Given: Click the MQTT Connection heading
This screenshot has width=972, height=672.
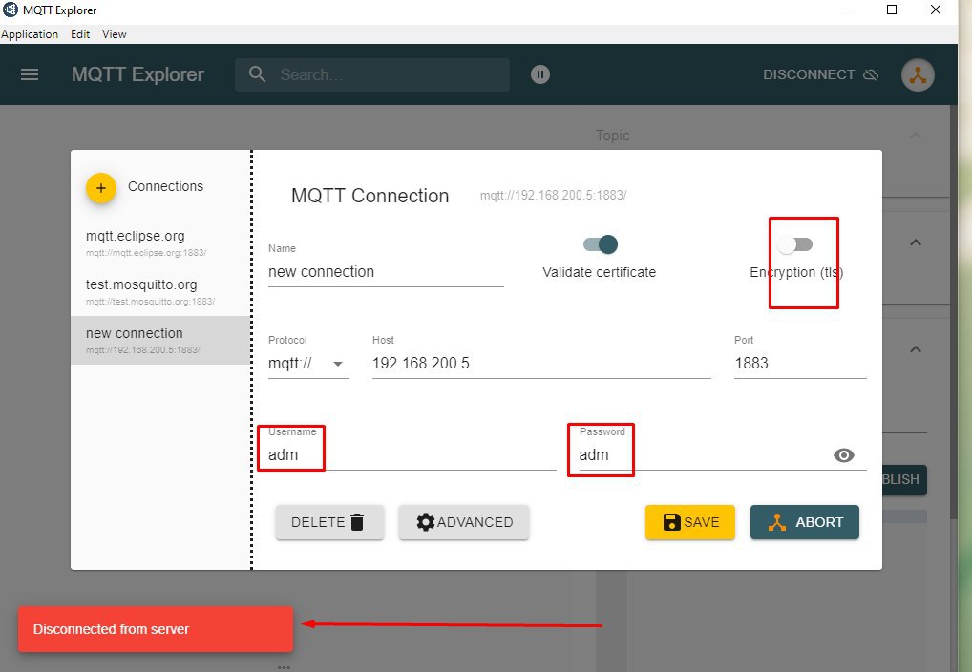Looking at the screenshot, I should click(370, 196).
